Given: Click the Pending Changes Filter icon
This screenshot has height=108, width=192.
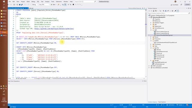Looking at the screenshot, I should pyautogui.click(x=160, y=11).
